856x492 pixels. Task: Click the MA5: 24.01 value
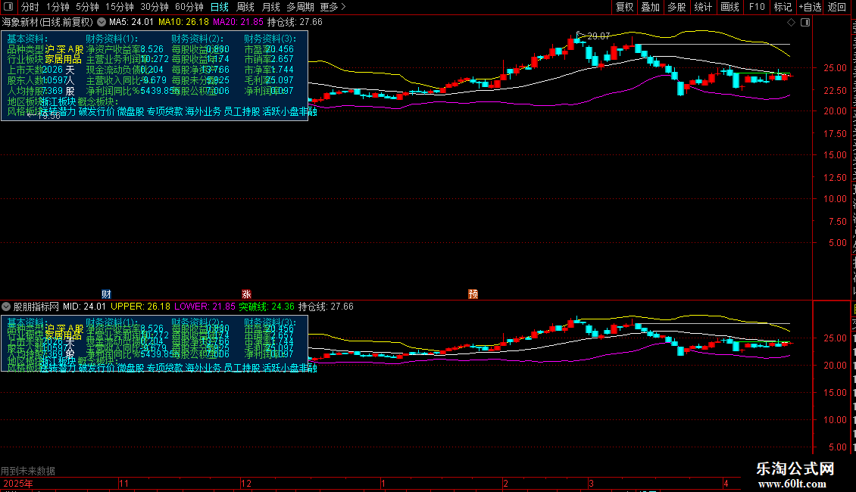coord(131,23)
